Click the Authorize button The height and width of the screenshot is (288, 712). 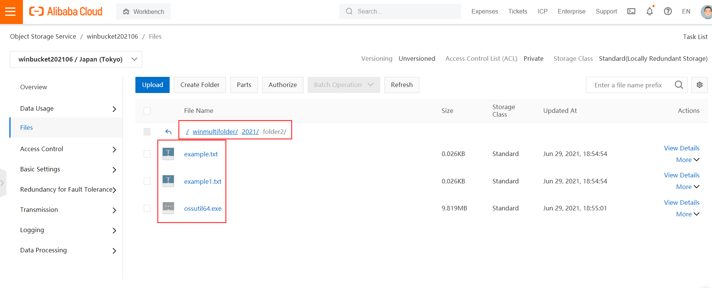point(282,85)
